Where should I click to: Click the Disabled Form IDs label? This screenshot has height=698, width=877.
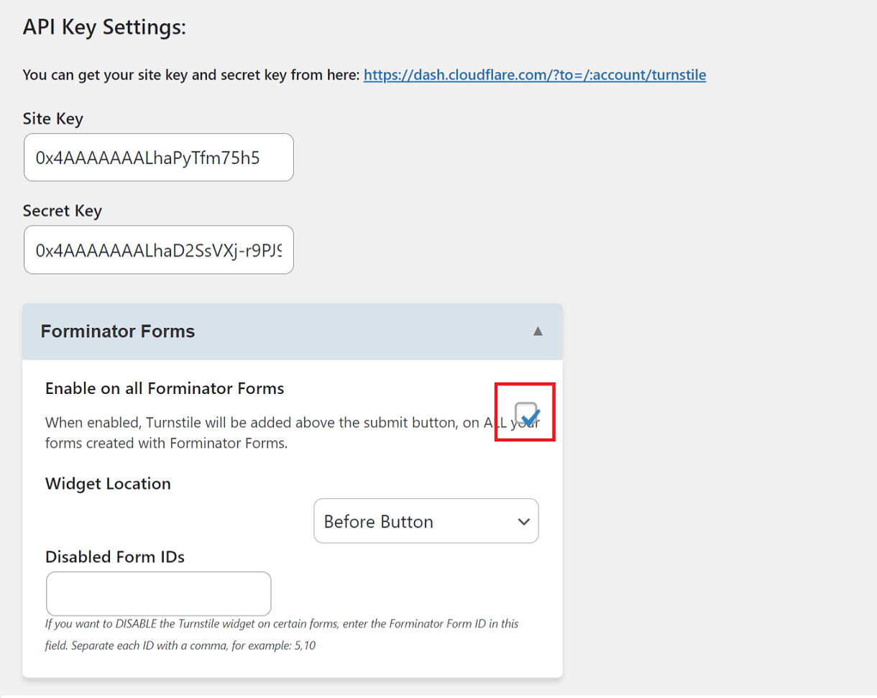click(x=115, y=557)
